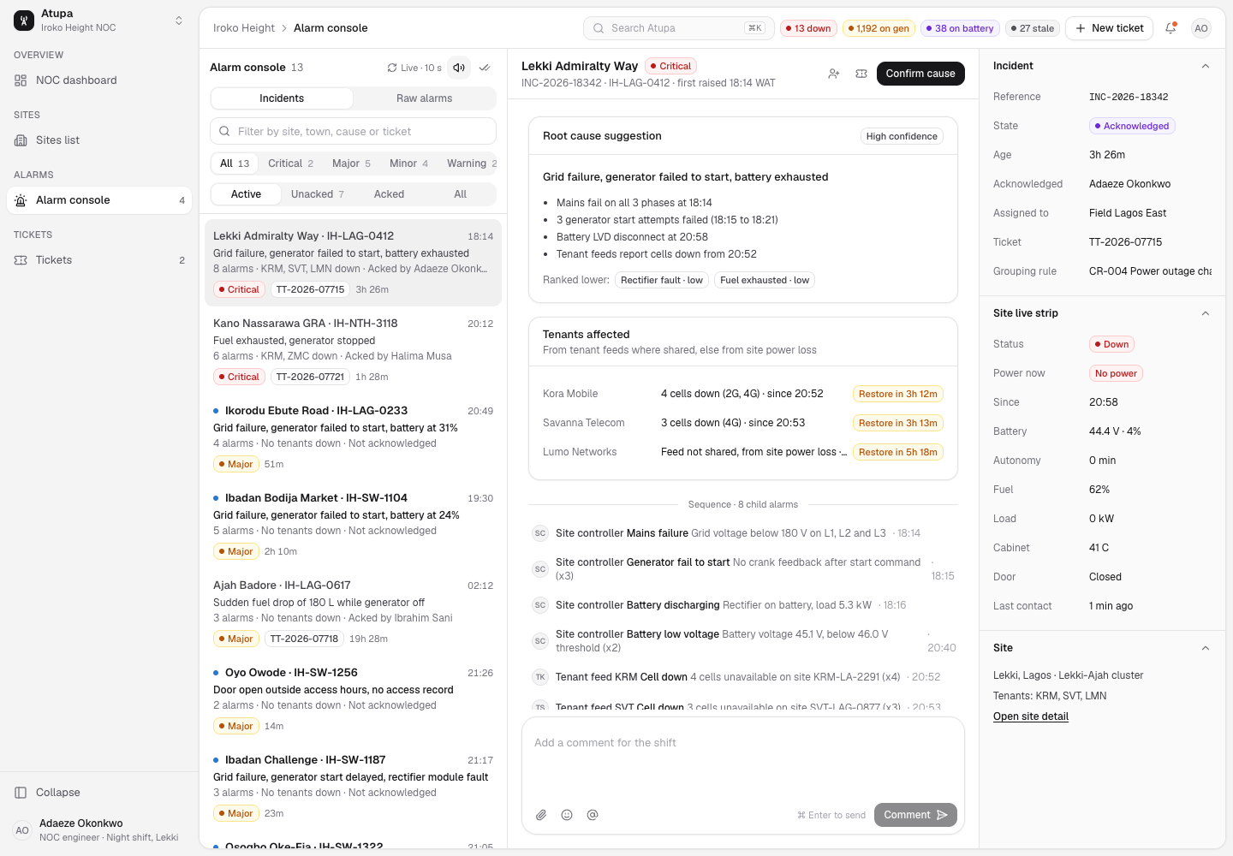This screenshot has width=1233, height=856.
Task: Open Tickets in the sidebar
Action: pyautogui.click(x=99, y=260)
